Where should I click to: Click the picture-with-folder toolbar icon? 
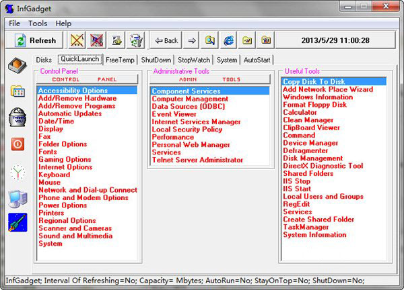[116, 40]
